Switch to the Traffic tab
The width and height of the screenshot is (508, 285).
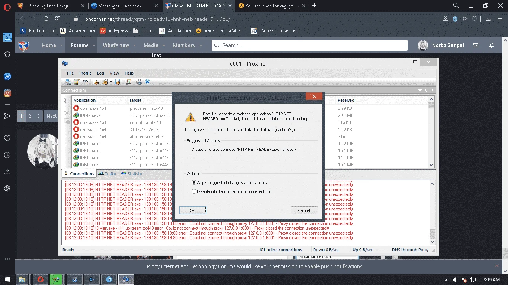[108, 174]
